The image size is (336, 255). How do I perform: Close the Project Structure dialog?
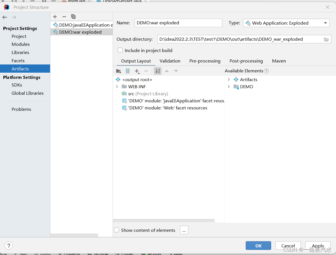click(x=328, y=7)
